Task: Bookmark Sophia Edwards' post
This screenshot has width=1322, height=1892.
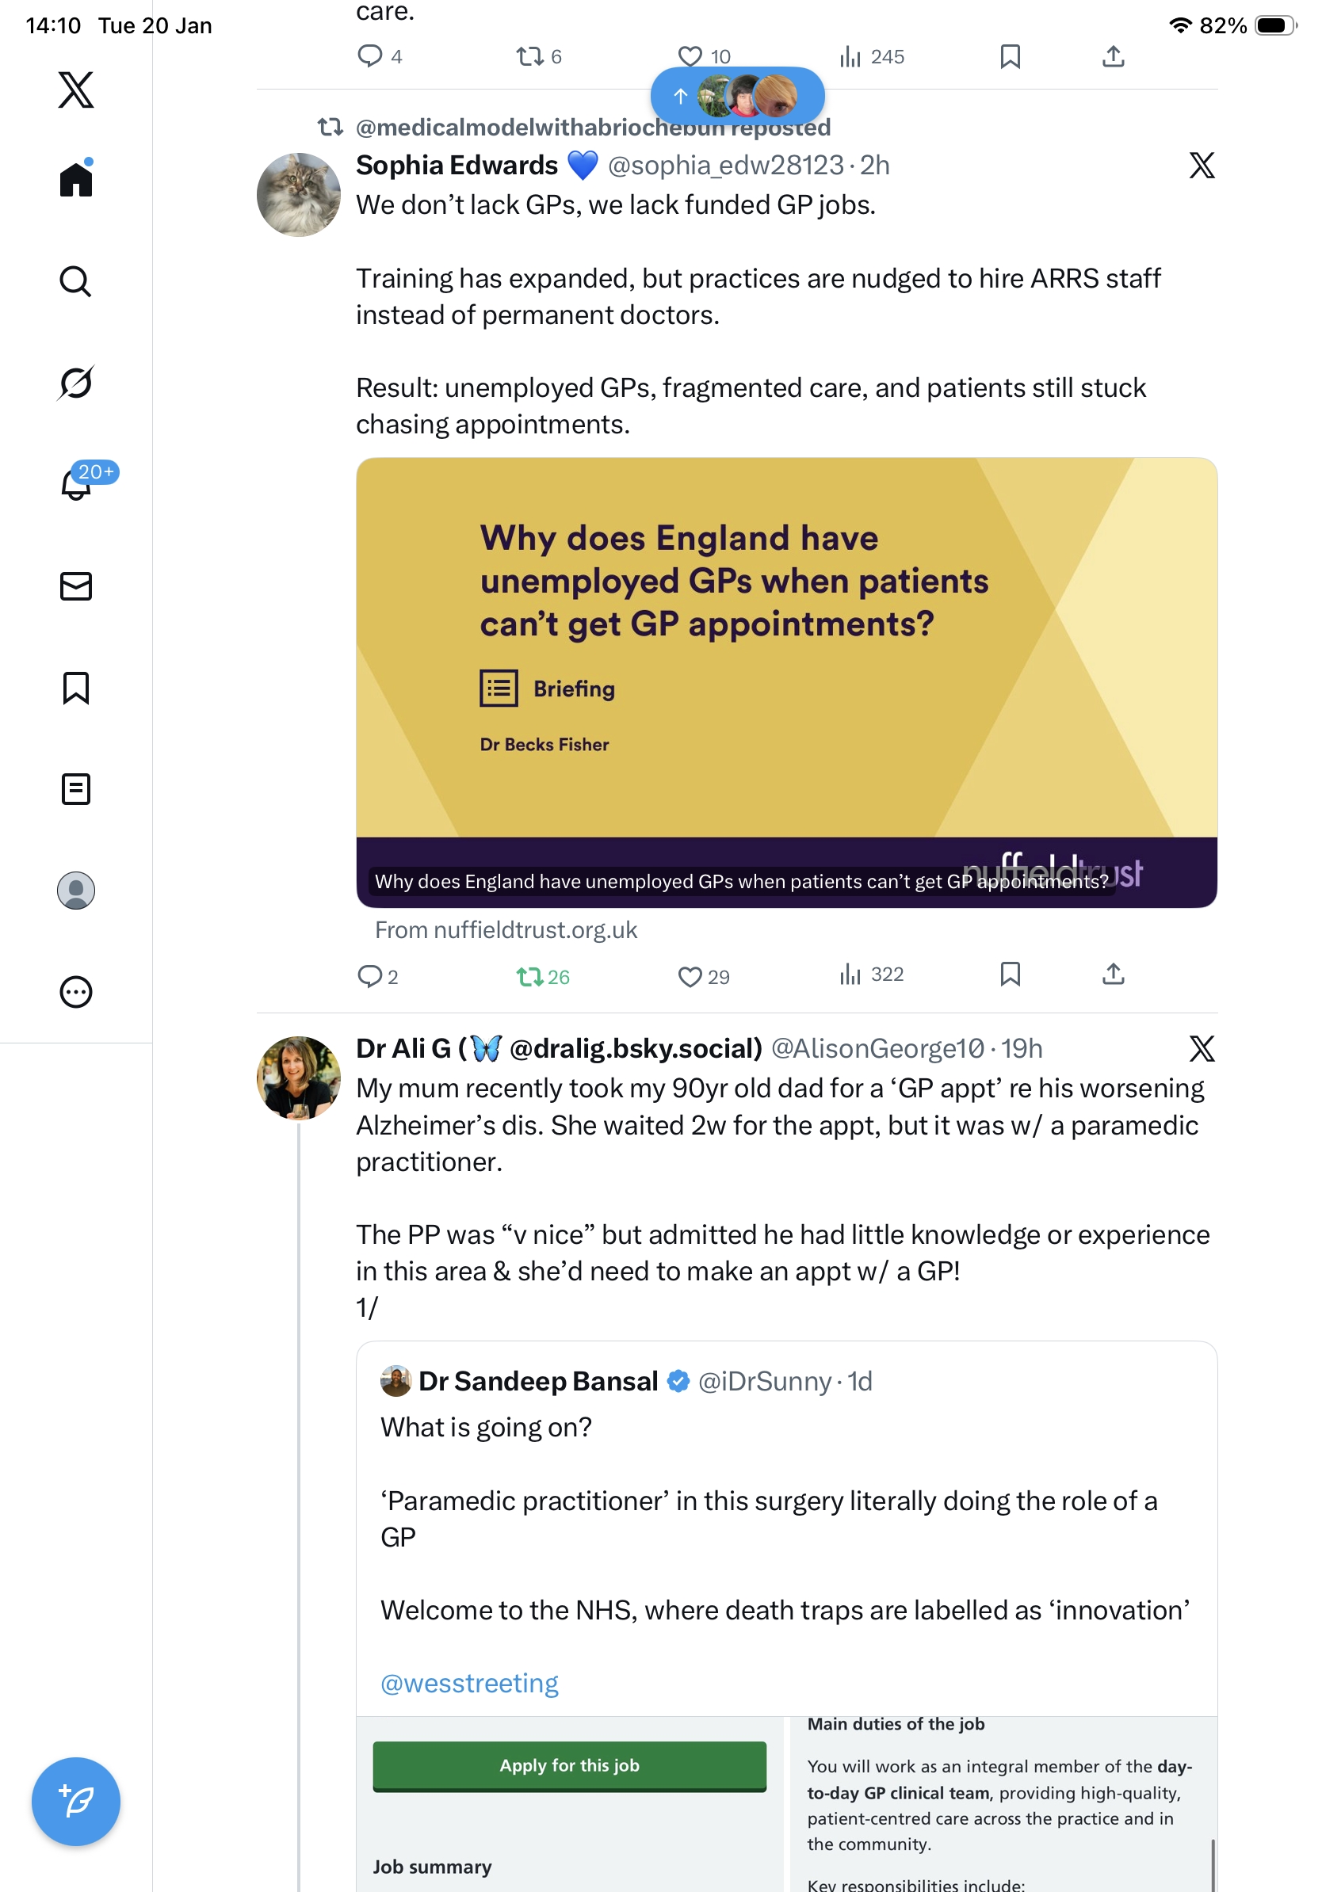Action: tap(1010, 974)
